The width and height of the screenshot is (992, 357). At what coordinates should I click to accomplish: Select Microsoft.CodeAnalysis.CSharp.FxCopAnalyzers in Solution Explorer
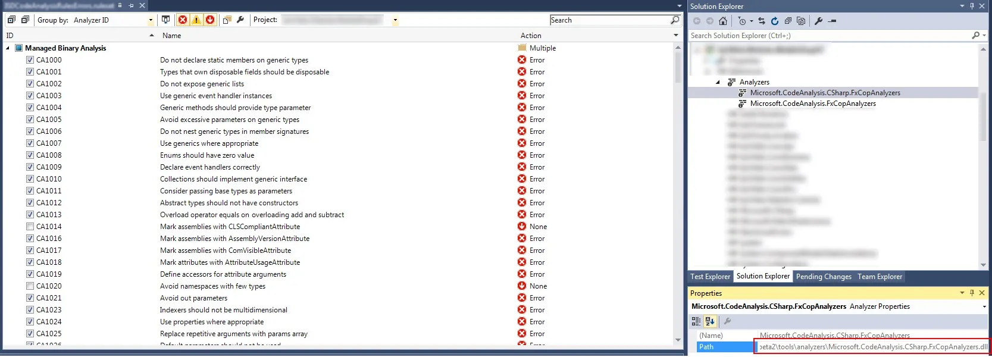[x=825, y=93]
